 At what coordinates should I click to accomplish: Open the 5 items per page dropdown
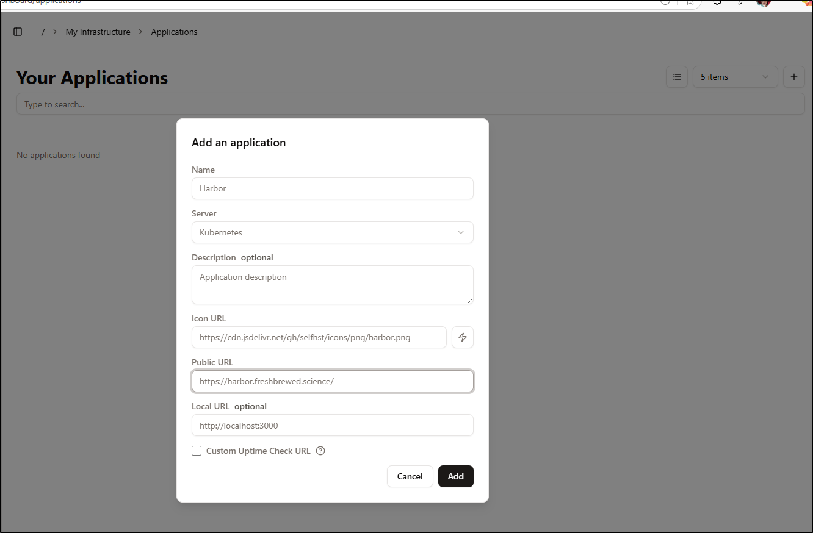coord(735,77)
